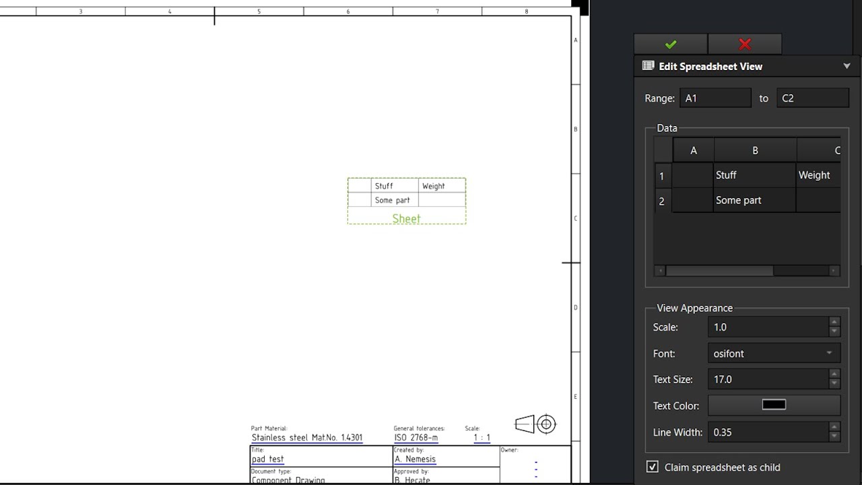Screen dimensions: 862x485
Task: Select column A header in Data table
Action: [694, 150]
